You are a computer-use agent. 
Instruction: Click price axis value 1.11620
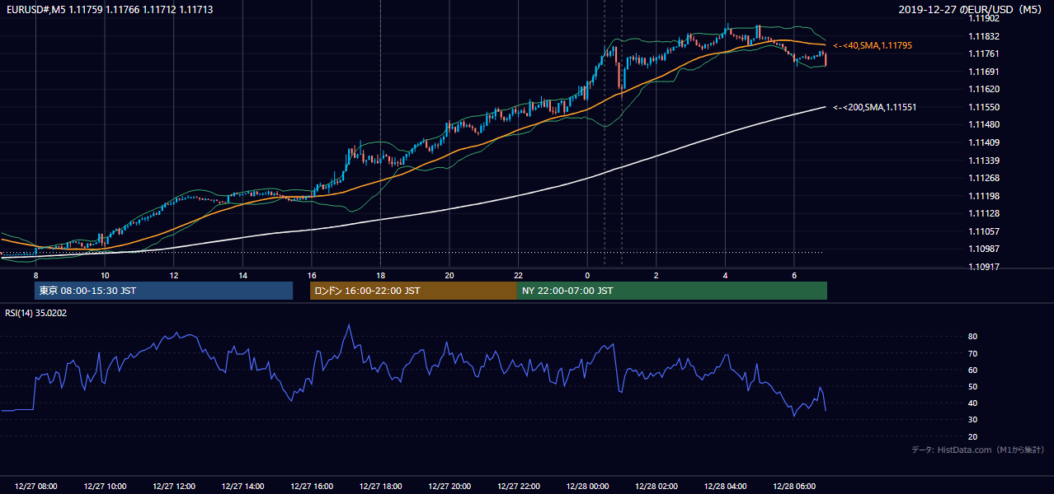tap(985, 89)
